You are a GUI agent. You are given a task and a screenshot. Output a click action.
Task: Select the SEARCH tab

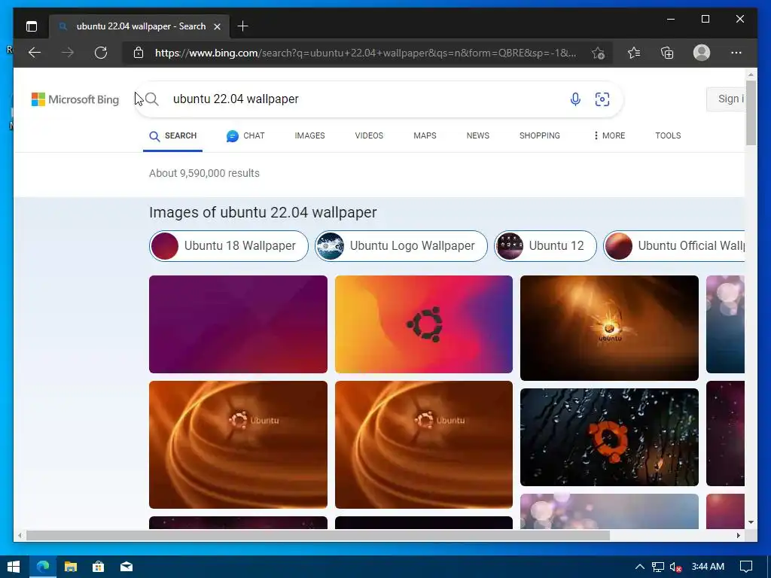tap(172, 135)
